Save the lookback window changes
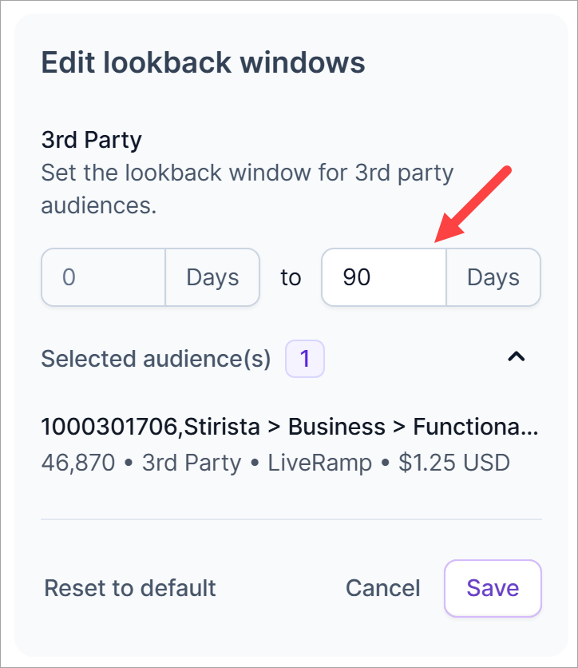 (x=493, y=588)
